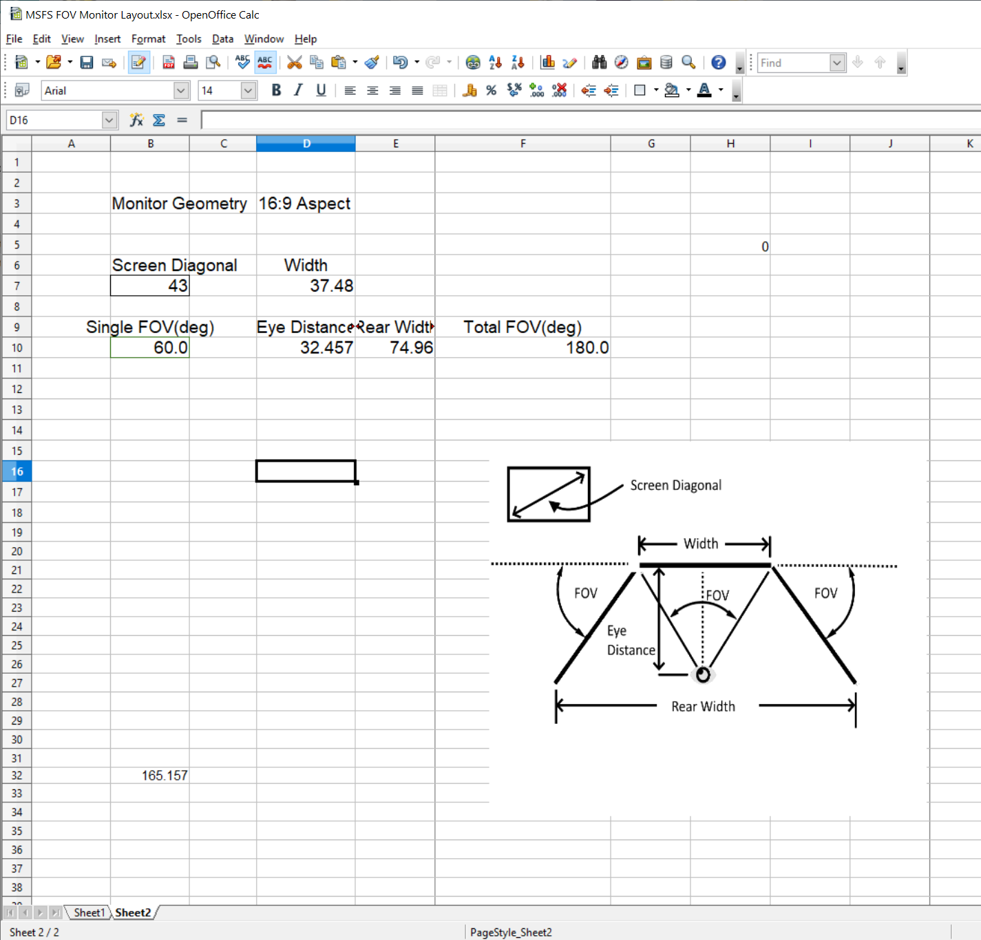Click the Sum sigma icon
Screen dimensions: 981x940
point(159,120)
